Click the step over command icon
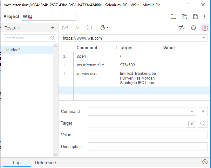211x168 pixels. click(x=89, y=28)
